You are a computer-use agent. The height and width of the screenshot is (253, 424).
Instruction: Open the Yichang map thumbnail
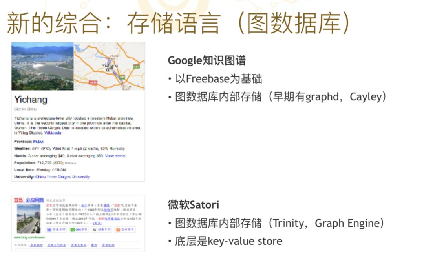click(x=110, y=66)
